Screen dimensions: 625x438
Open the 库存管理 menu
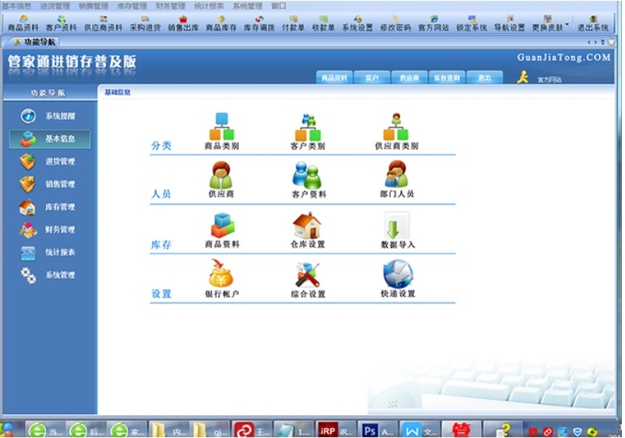coord(132,6)
